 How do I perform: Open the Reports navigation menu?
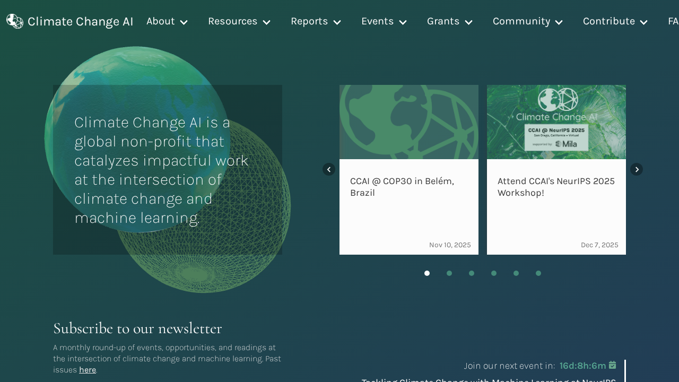pyautogui.click(x=316, y=21)
